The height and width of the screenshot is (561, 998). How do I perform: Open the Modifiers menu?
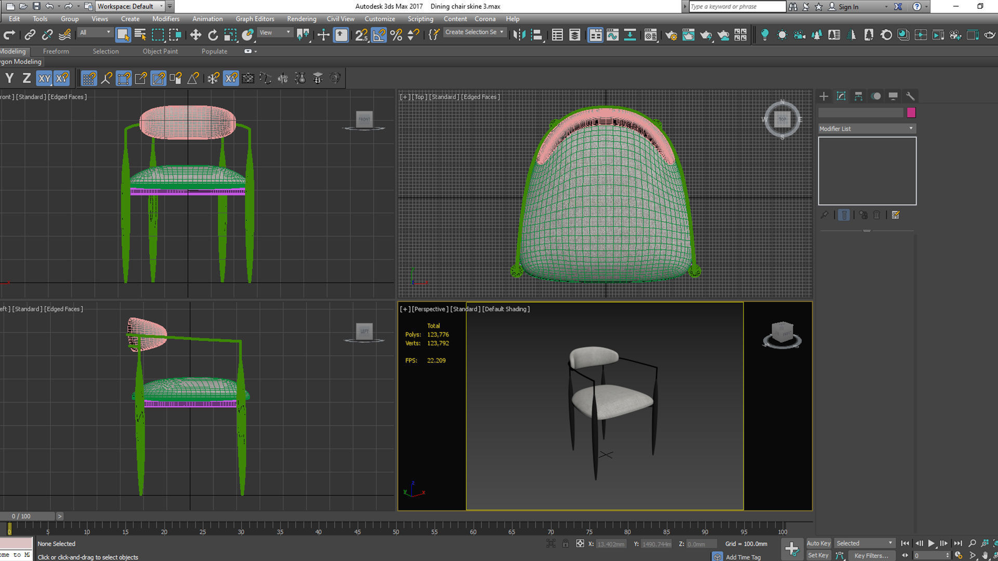(x=166, y=19)
